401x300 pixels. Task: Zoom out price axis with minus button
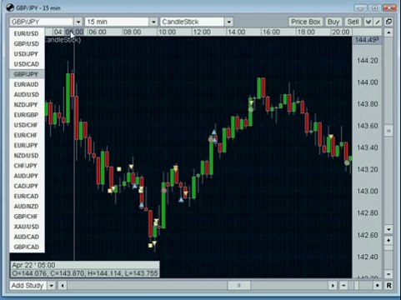[388, 274]
